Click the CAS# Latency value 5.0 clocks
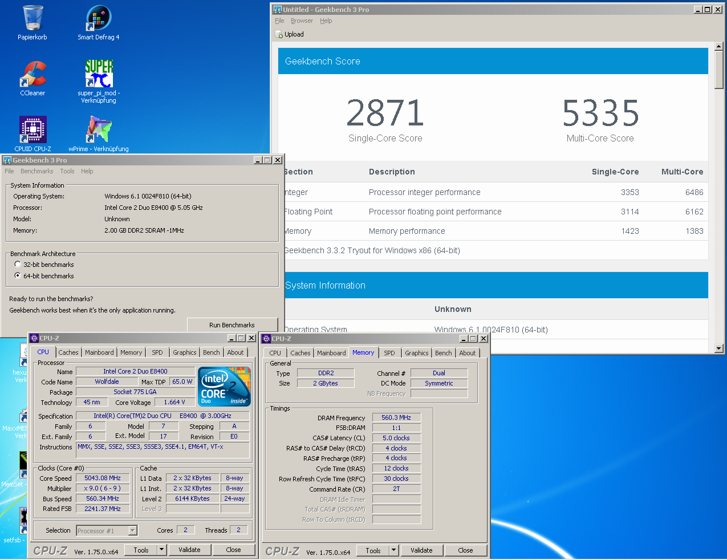727x560 pixels. coord(396,438)
